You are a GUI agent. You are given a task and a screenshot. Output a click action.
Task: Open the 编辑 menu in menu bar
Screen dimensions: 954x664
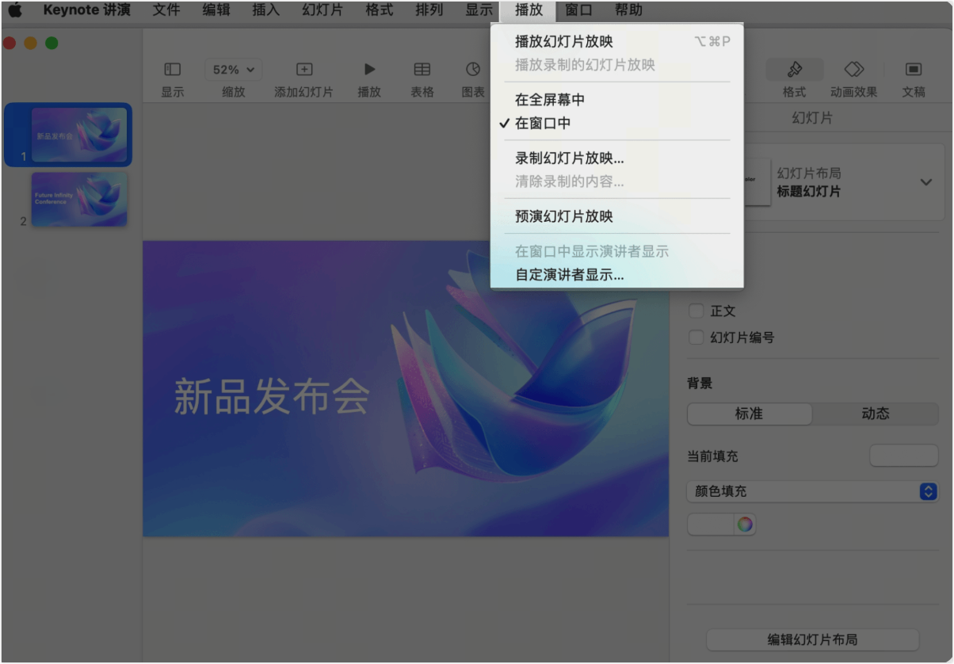[216, 10]
